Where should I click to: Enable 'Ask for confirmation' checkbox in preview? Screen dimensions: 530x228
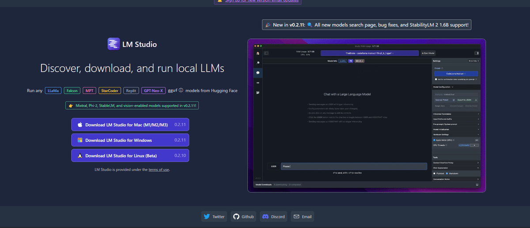(x=436, y=79)
